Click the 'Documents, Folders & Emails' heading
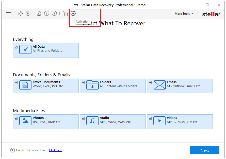The image size is (226, 159). pyautogui.click(x=41, y=75)
